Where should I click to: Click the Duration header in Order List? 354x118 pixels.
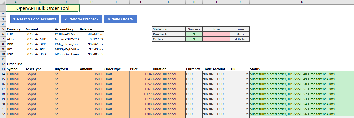(169, 69)
